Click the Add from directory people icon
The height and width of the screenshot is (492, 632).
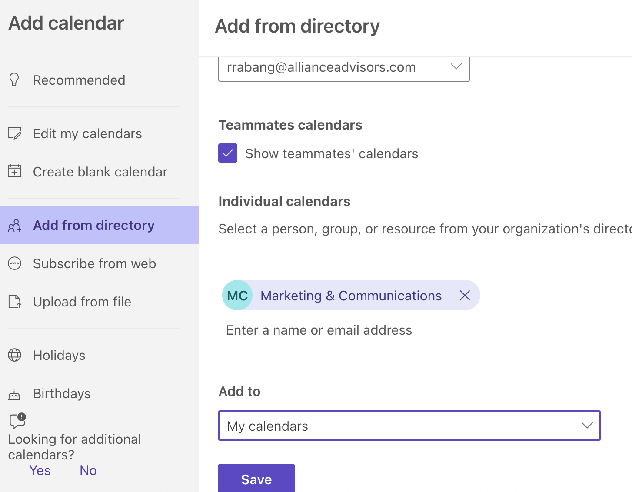pos(14,225)
